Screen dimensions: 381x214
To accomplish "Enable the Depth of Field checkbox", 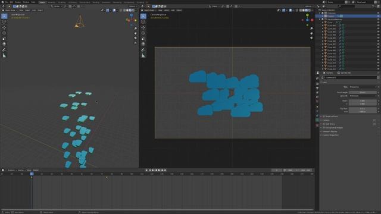I will click(324, 117).
